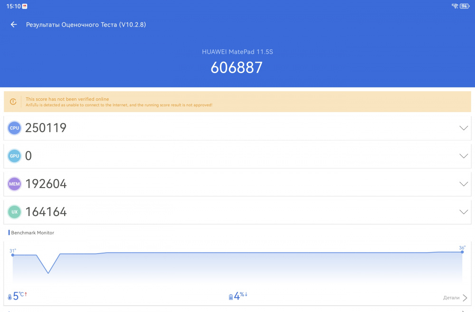Tap the 15:10 clock in status bar
The image size is (475, 312).
(13, 6)
